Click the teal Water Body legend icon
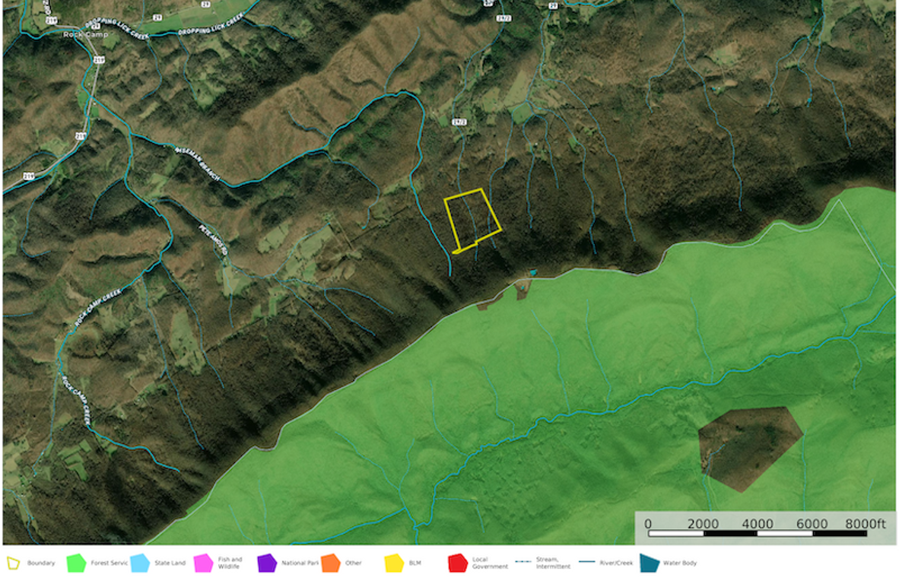Screen dimensions: 899x587 649,563
